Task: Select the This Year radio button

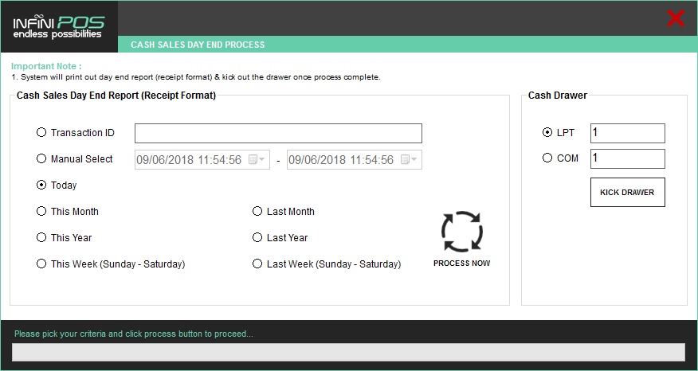Action: 41,237
